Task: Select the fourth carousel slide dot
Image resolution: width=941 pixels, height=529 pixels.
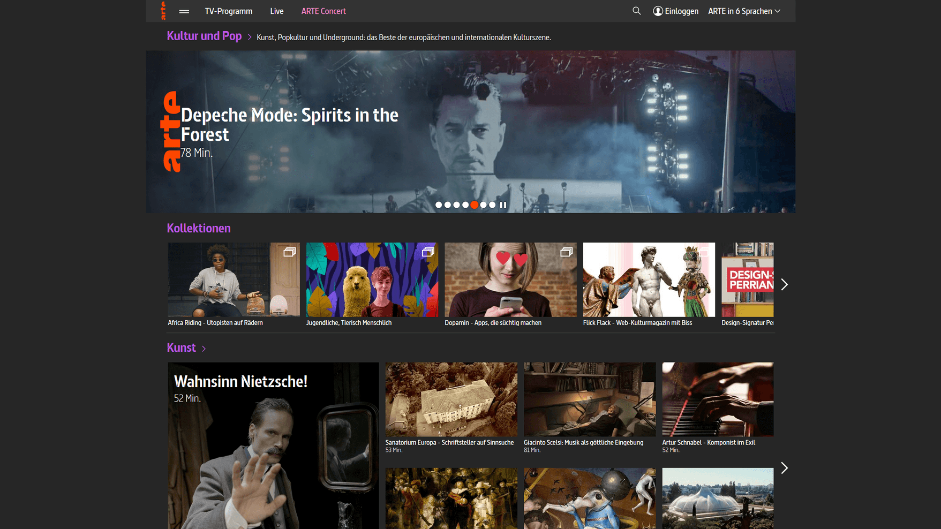Action: coord(465,205)
